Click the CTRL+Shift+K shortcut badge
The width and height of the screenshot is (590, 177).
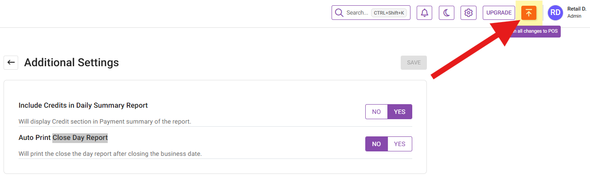pos(389,13)
